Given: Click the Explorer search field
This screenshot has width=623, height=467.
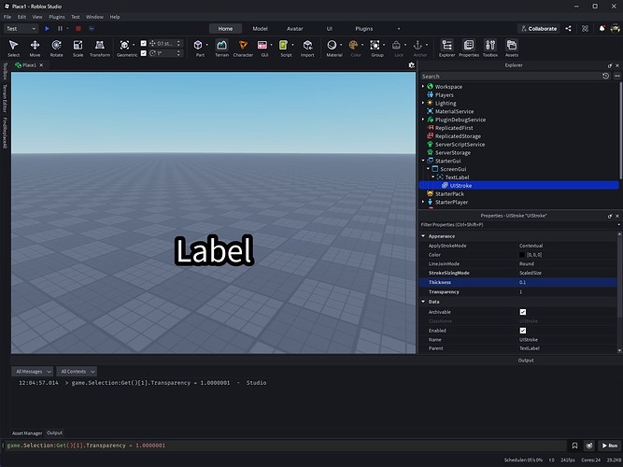Looking at the screenshot, I should 511,76.
